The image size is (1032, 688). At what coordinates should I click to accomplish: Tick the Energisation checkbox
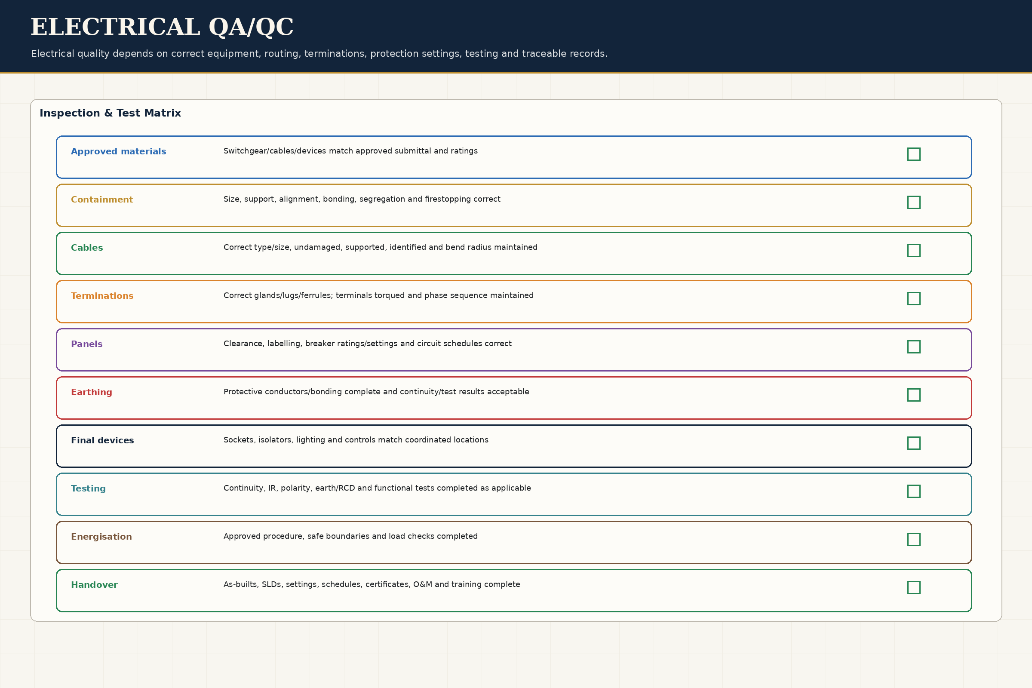click(x=914, y=539)
